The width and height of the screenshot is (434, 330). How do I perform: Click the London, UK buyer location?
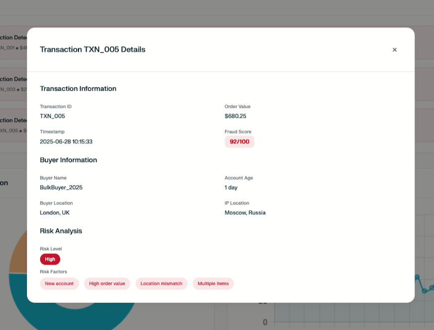tap(55, 213)
